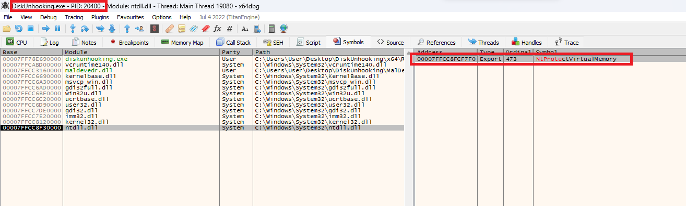Click the Step Over toolbar icon
This screenshot has width=686, height=206.
point(85,29)
